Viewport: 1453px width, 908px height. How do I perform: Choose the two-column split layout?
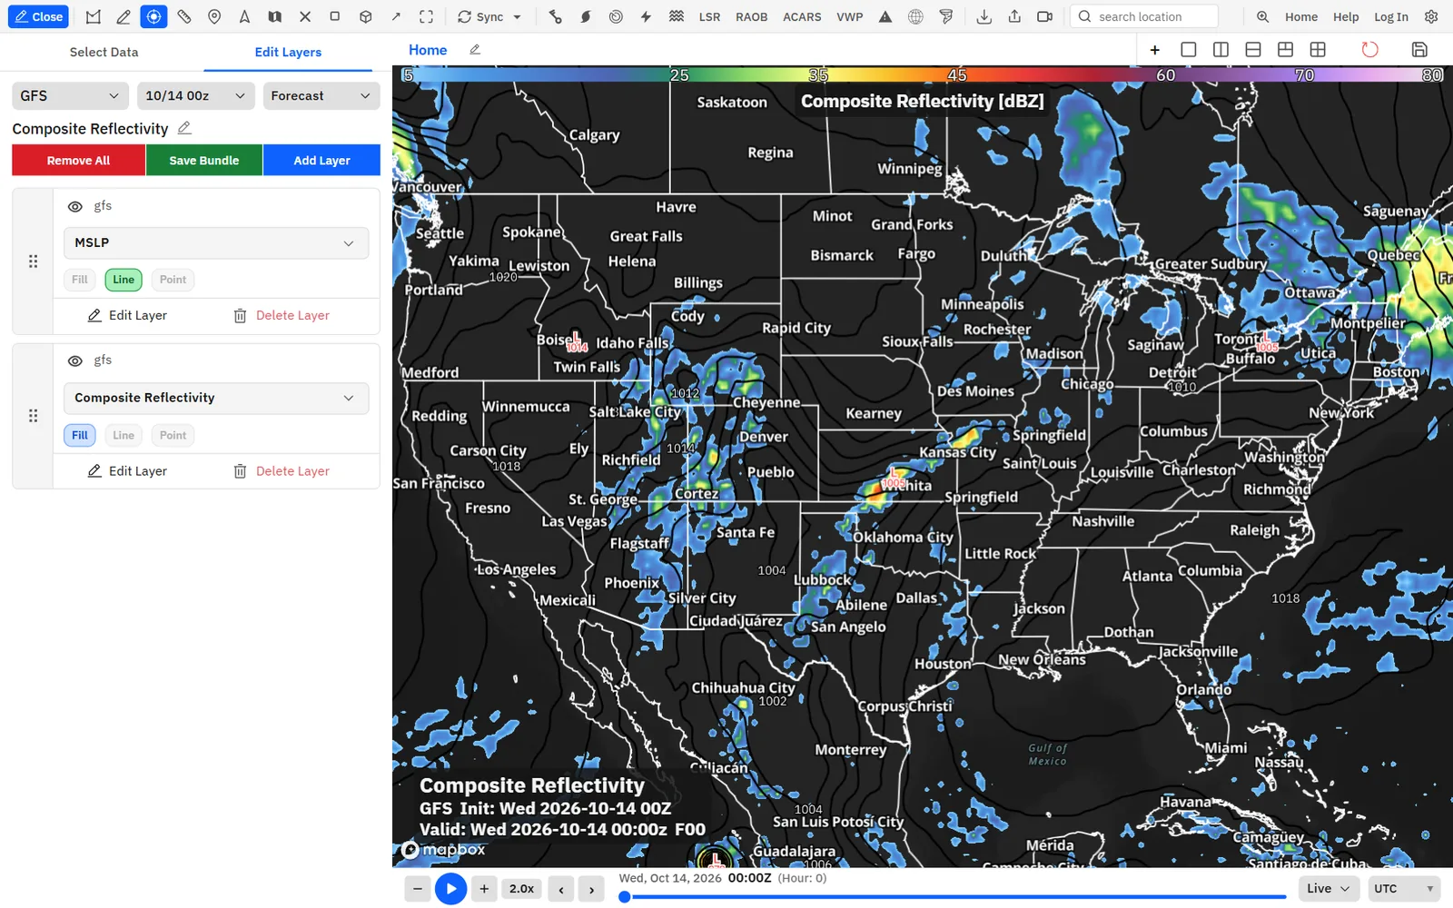point(1221,50)
